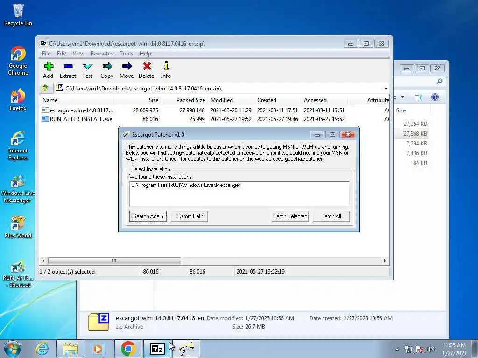Open the Windows Start menu
Viewport: 478px width, 358px height.
(12, 349)
